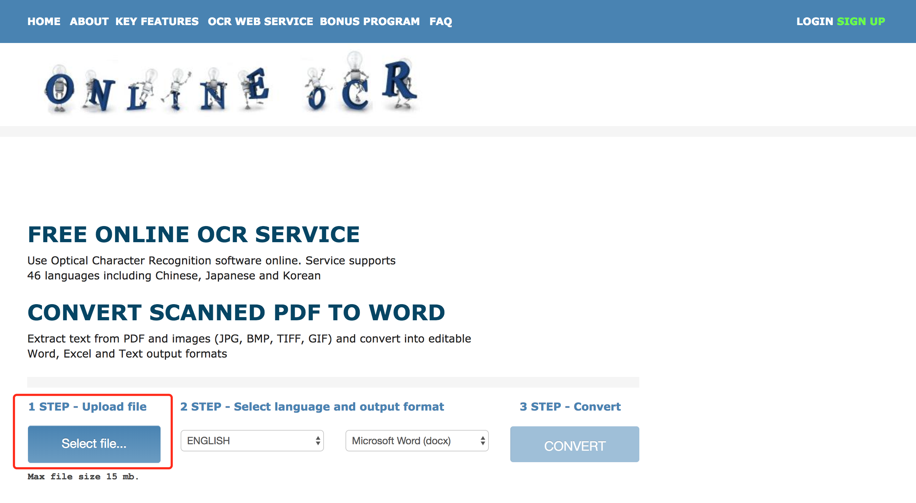
Task: Open OCR WEB SERVICE page
Action: tap(260, 21)
